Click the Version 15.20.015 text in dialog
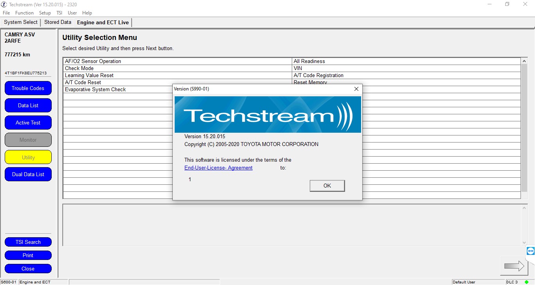The width and height of the screenshot is (535, 285). click(x=205, y=137)
